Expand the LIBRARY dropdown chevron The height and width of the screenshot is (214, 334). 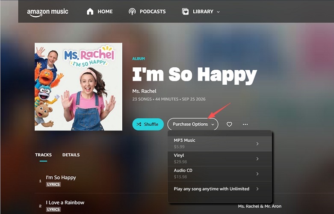[218, 12]
